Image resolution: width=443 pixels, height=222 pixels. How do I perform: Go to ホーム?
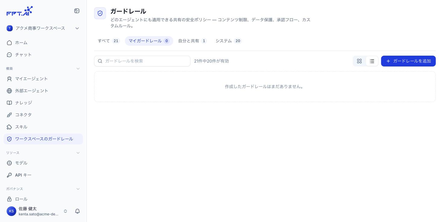[x=43, y=43]
